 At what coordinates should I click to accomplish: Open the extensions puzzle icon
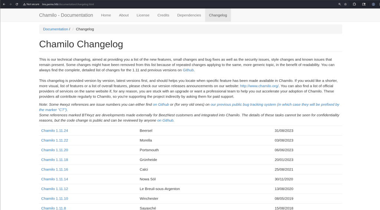[354, 4]
